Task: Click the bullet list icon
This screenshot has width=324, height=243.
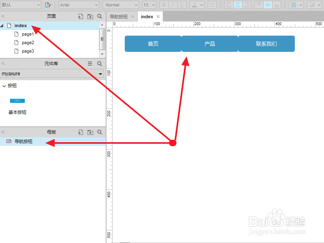Action: [x=212, y=5]
